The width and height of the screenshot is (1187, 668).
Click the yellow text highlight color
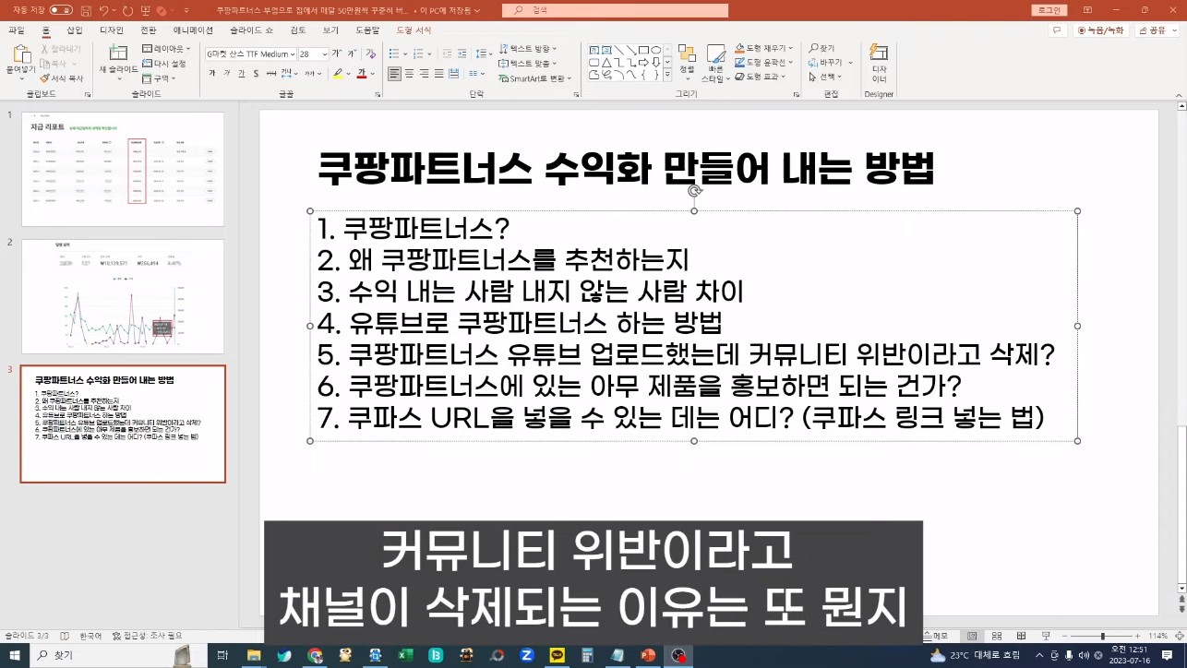click(x=338, y=74)
